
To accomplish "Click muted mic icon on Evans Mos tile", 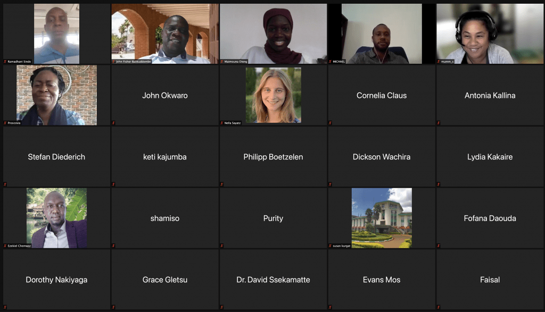I will (330, 307).
